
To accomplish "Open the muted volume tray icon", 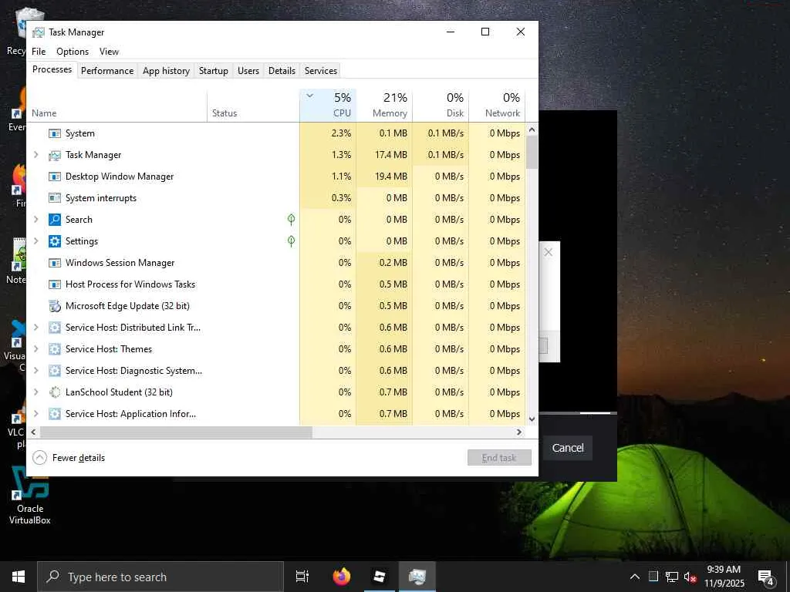I will pos(690,577).
